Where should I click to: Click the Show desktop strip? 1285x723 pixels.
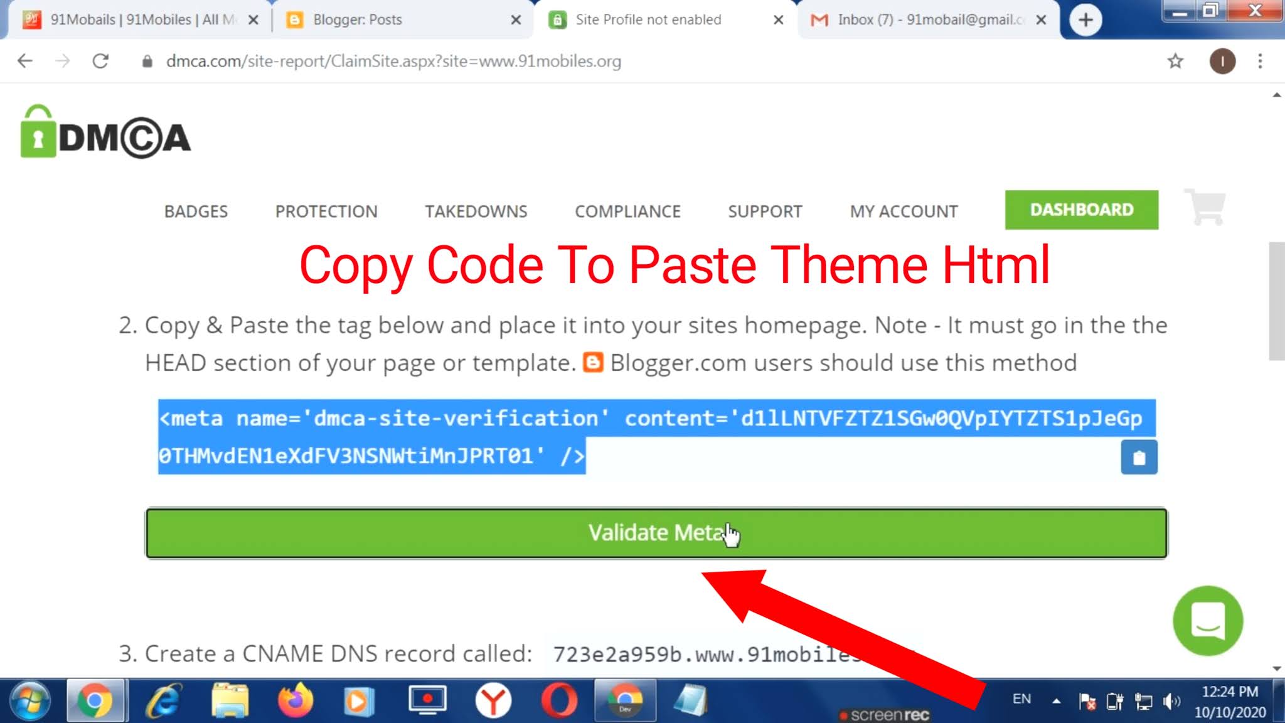[1279, 700]
